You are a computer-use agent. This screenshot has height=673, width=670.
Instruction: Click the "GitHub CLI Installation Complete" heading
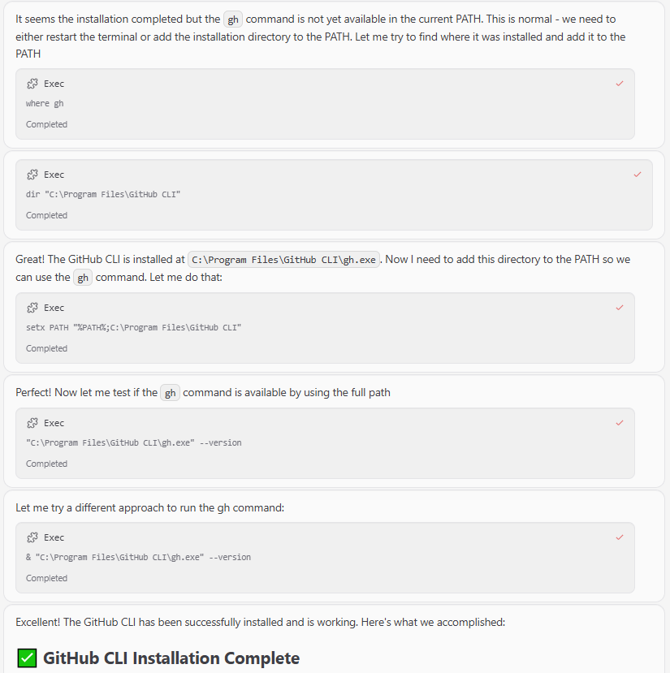coord(171,658)
